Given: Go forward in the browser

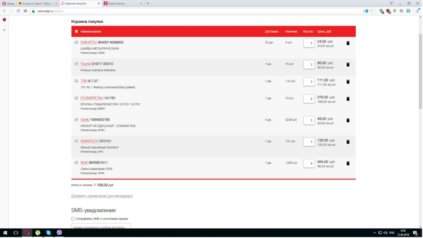Looking at the screenshot, I should (11, 11).
